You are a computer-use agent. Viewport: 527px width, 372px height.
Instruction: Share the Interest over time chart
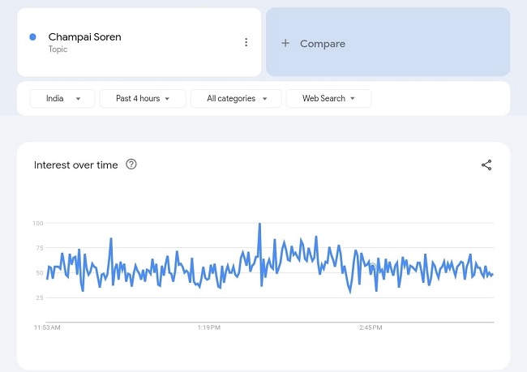point(486,165)
